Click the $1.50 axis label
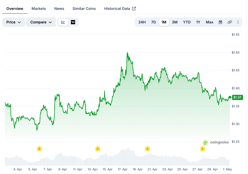Image resolution: width=248 pixels, height=174 pixels. [235, 53]
